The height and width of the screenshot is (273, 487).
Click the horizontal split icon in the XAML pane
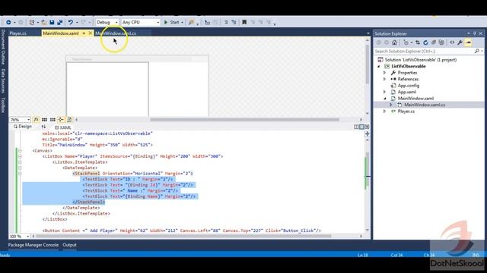(361, 127)
